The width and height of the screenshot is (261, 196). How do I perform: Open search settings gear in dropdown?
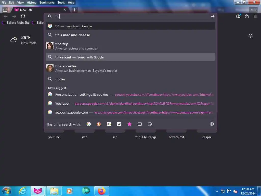212,124
